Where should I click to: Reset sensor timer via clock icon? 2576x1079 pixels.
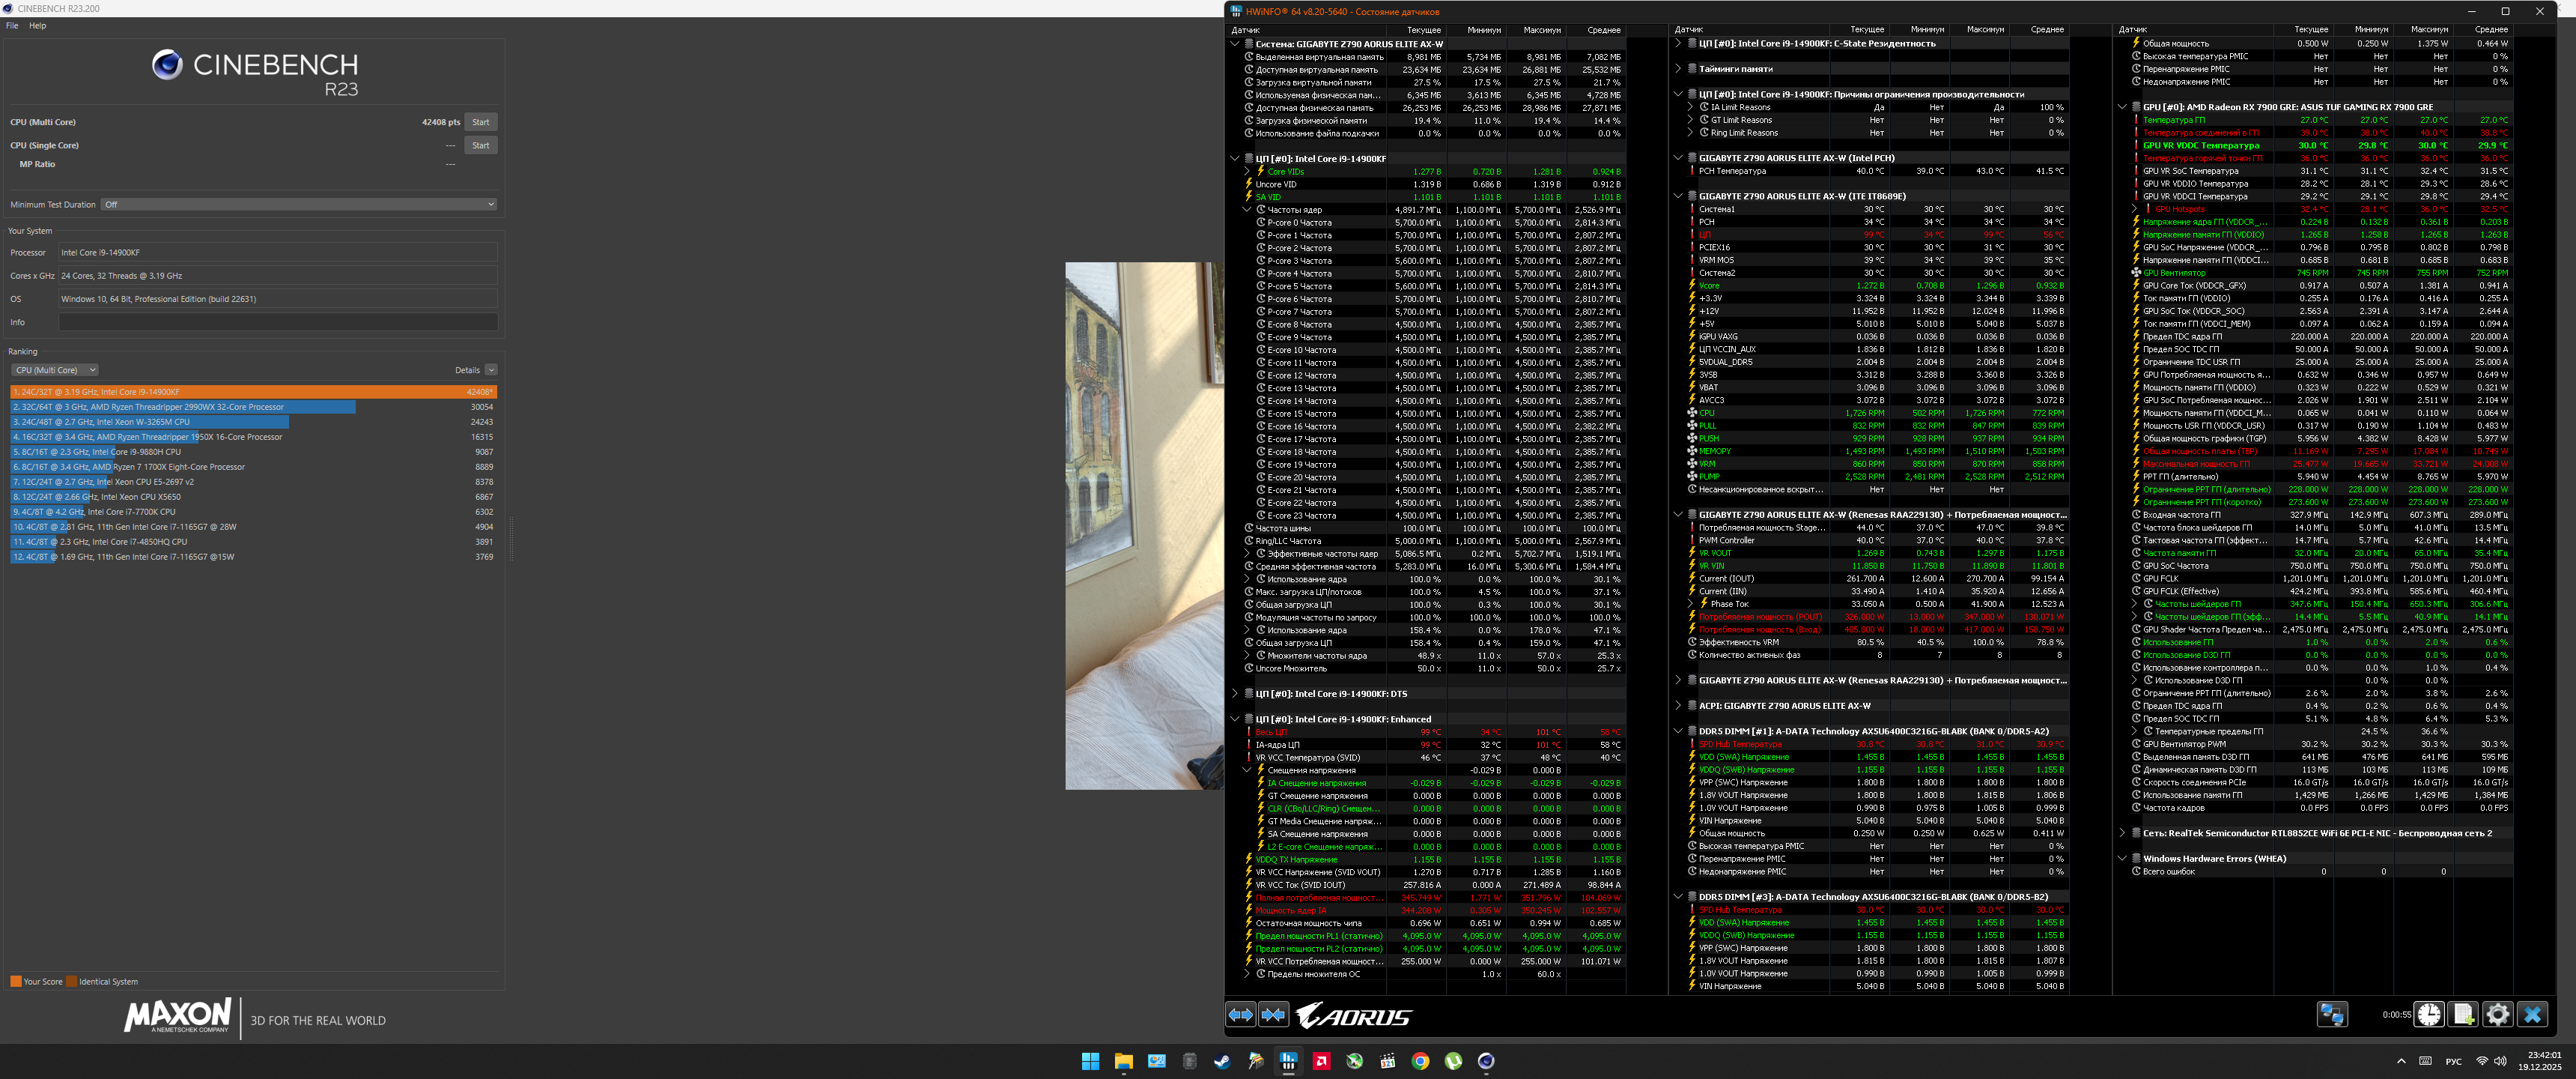click(2429, 1015)
